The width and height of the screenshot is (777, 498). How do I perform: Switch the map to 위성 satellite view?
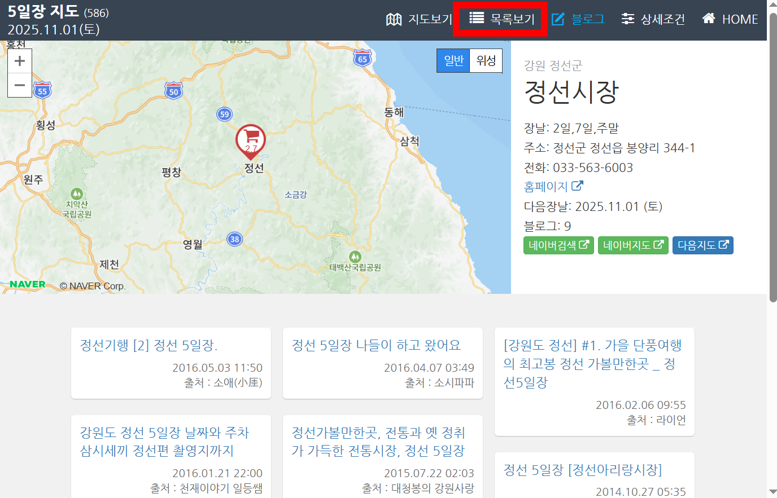click(x=486, y=60)
